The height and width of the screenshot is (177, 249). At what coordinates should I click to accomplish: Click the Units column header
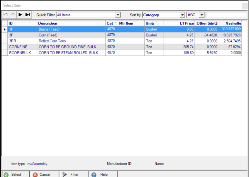[150, 23]
